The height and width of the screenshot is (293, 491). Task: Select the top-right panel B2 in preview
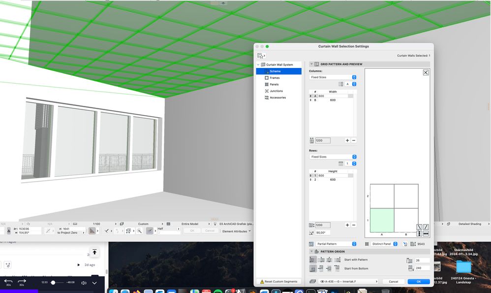pyautogui.click(x=406, y=196)
